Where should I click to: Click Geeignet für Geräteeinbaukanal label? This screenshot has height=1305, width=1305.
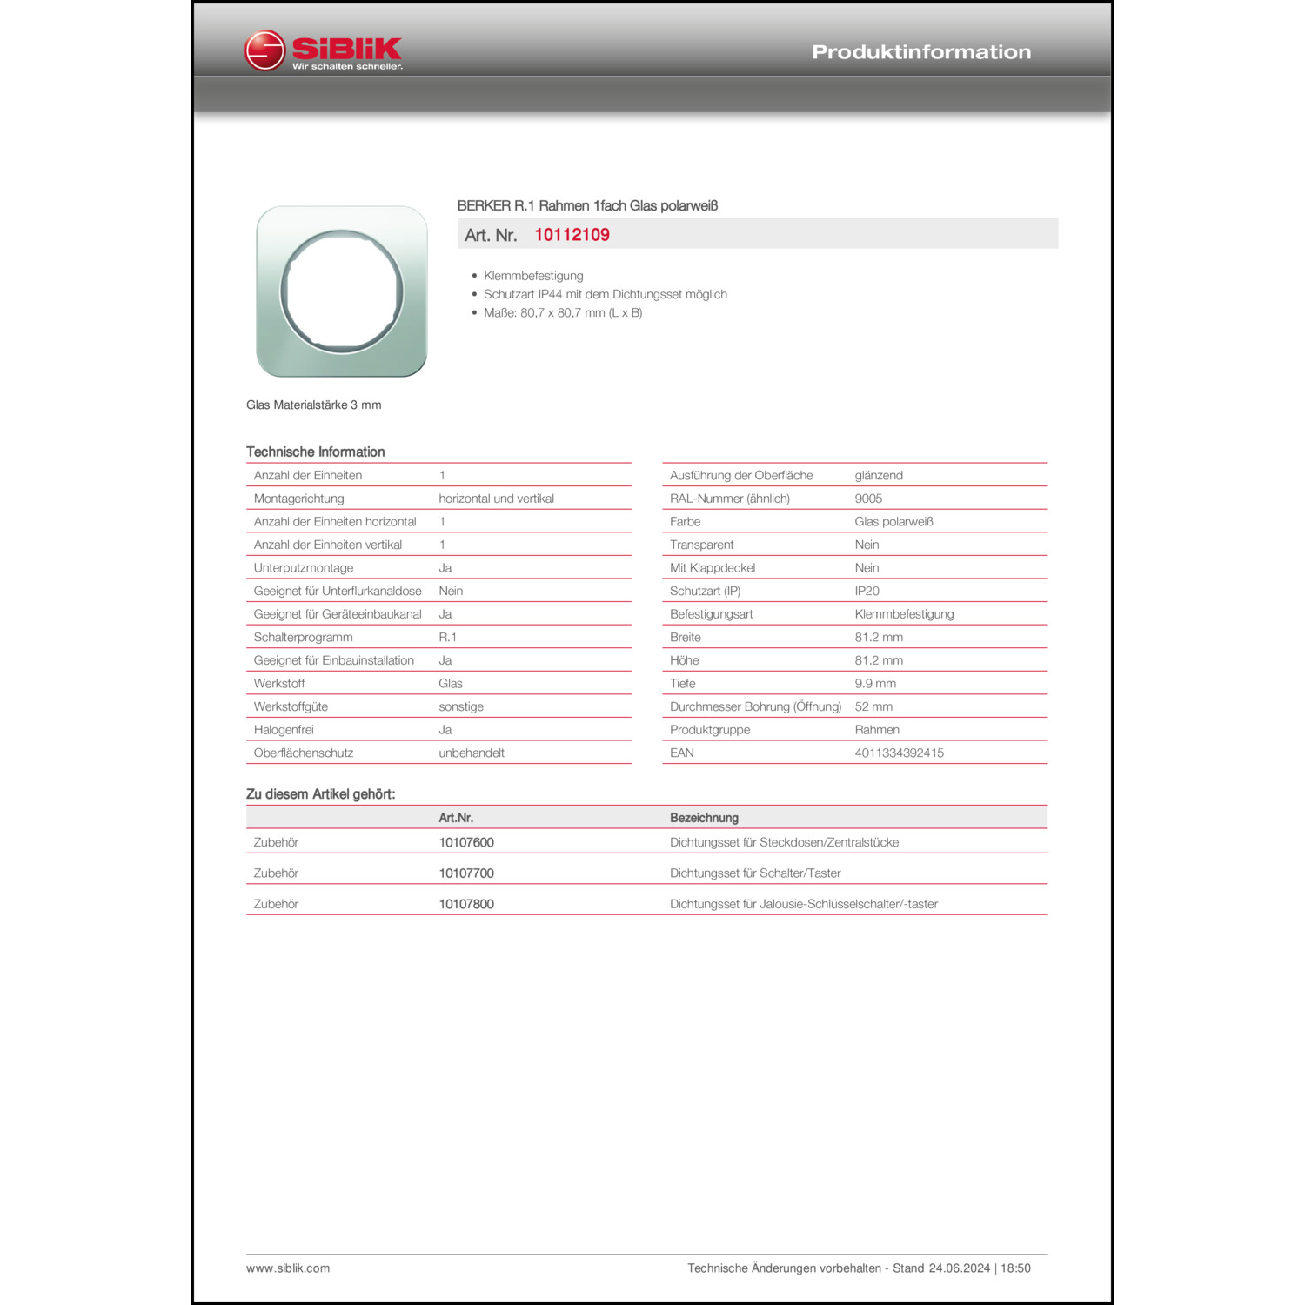point(338,614)
